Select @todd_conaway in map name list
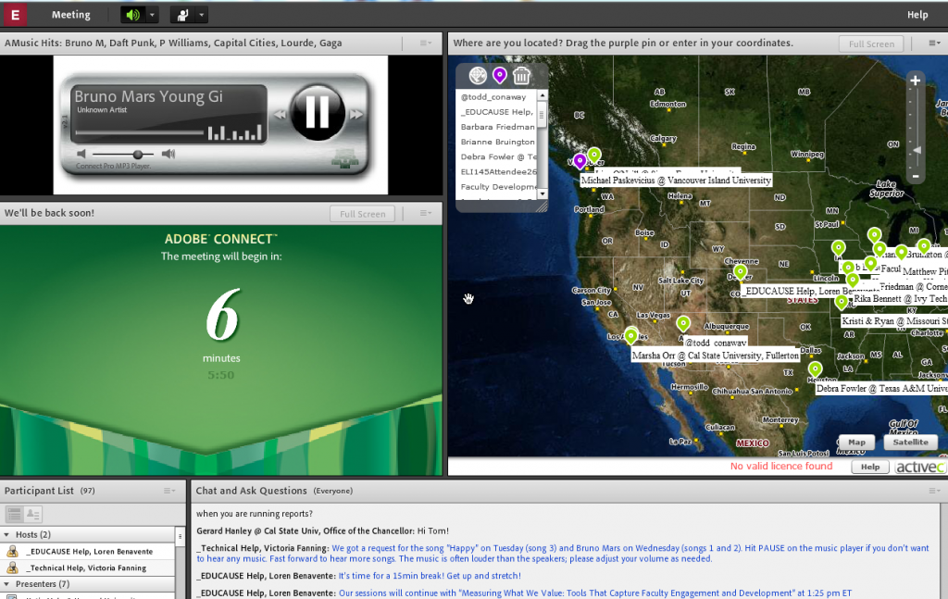This screenshot has width=948, height=599. coord(493,96)
